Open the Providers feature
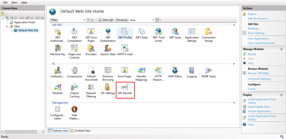The image size is (286, 139). [x=91, y=50]
